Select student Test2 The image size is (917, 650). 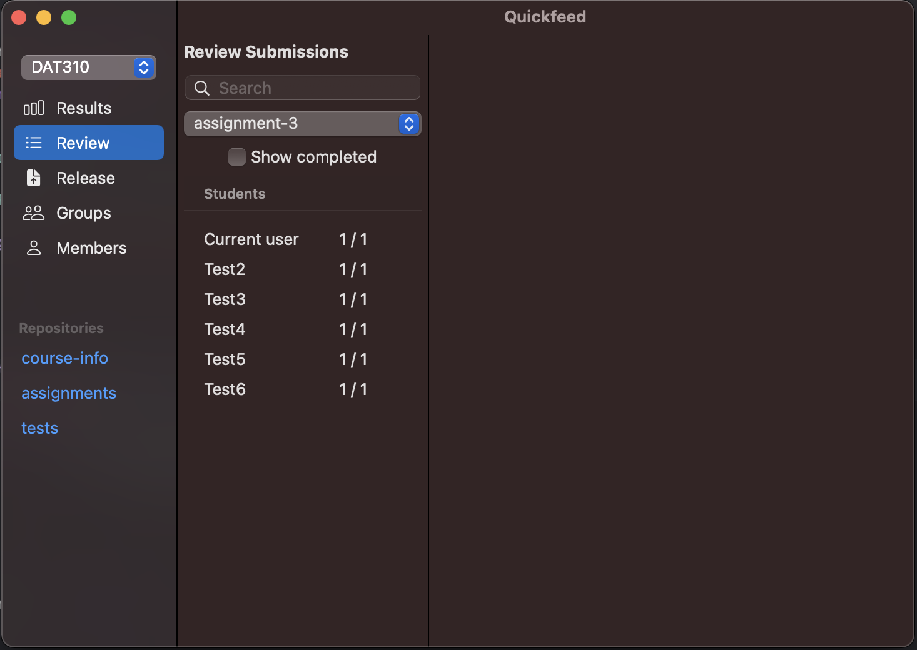point(303,269)
